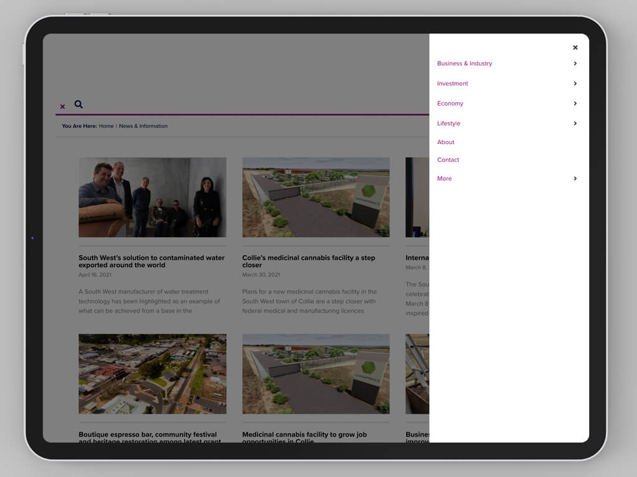Expand the Economy submenu chevron

click(575, 103)
